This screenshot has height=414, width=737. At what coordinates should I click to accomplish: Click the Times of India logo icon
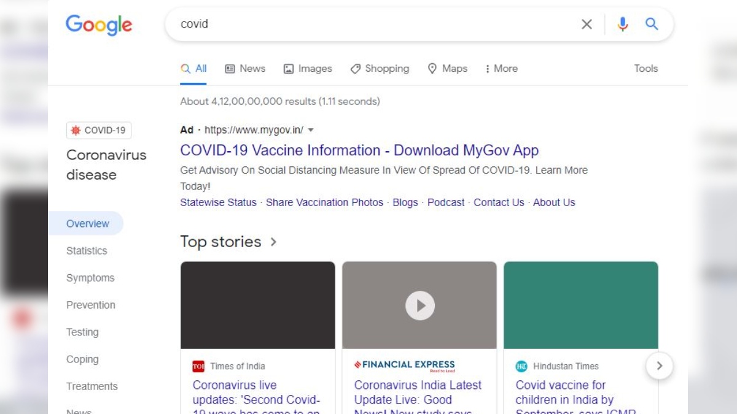coord(198,367)
